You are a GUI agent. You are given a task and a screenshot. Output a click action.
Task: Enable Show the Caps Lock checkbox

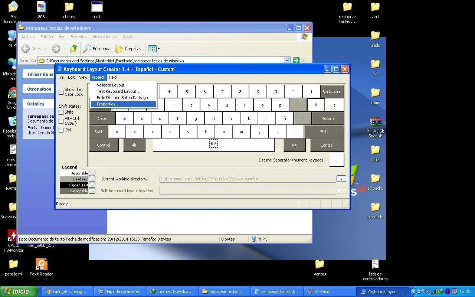tap(61, 92)
